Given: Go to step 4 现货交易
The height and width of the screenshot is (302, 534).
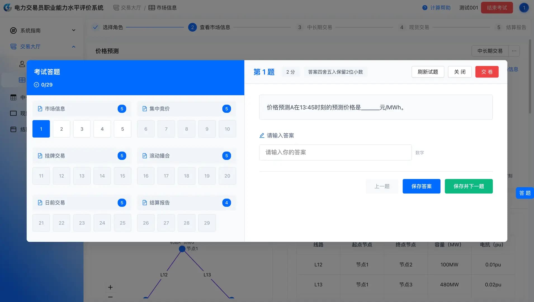Looking at the screenshot, I should (x=415, y=27).
